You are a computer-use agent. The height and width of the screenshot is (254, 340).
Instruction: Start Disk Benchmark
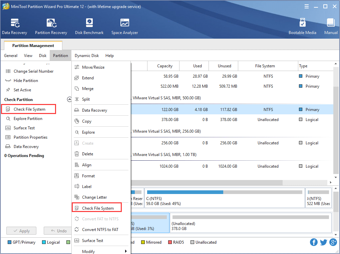pos(89,26)
